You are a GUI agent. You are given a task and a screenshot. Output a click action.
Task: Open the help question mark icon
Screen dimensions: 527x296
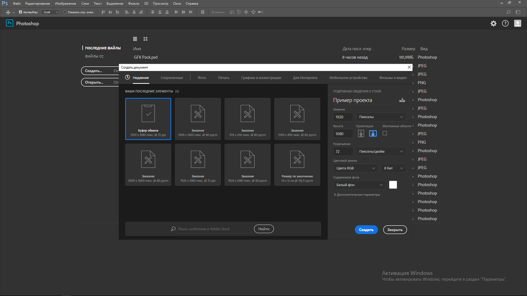505,23
